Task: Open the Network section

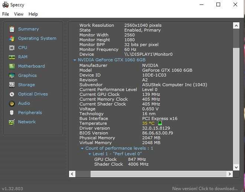Action: click(27, 122)
